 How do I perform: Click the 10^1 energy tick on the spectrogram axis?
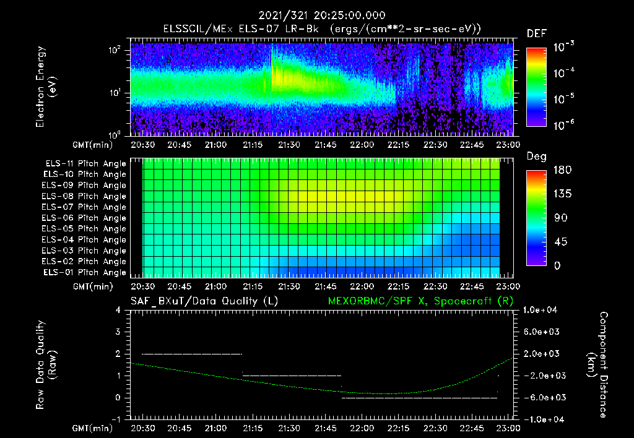115,93
